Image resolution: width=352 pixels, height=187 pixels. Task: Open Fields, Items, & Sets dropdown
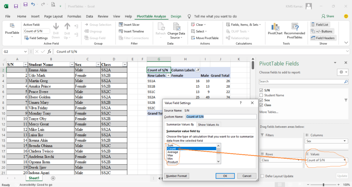[x=244, y=25]
